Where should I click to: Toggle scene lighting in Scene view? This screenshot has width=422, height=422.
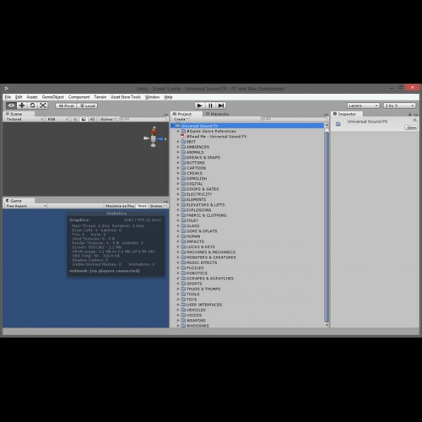coord(75,119)
